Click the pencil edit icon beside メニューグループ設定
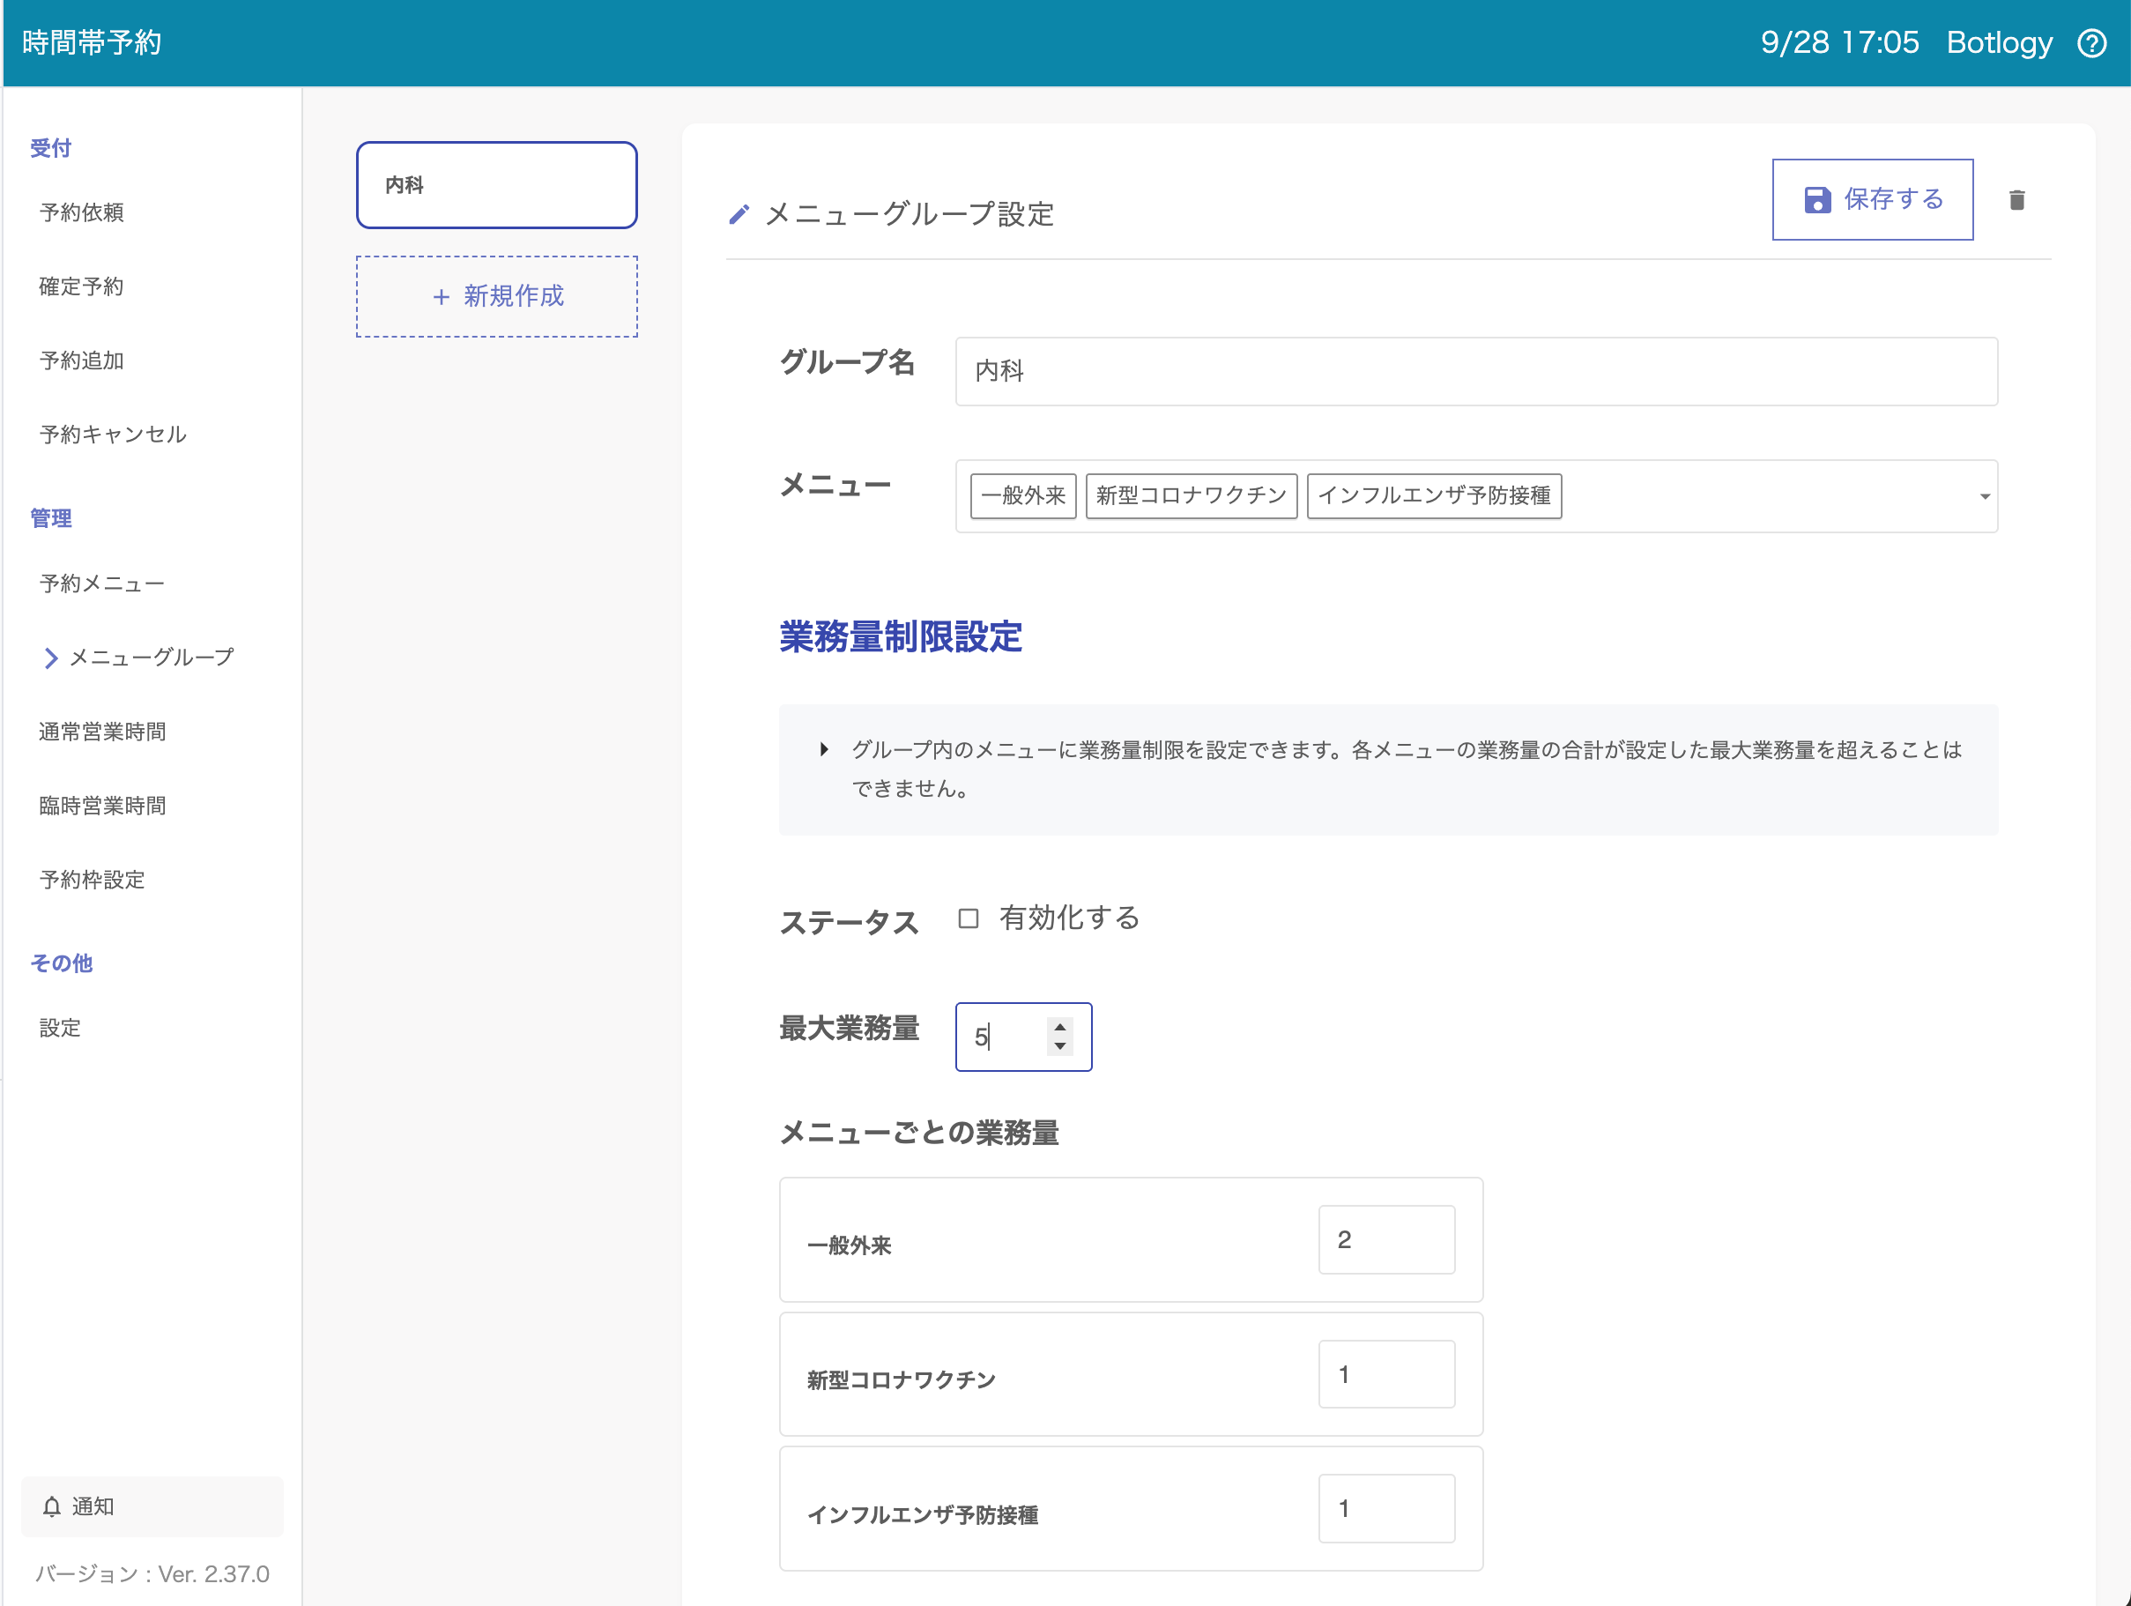Viewport: 2131px width, 1606px height. pyautogui.click(x=739, y=214)
